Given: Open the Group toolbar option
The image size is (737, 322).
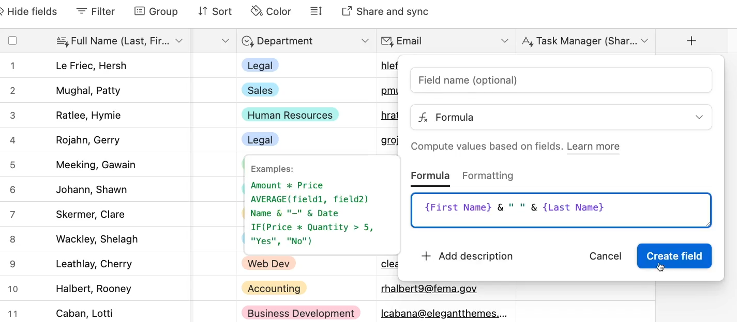Looking at the screenshot, I should [x=156, y=11].
